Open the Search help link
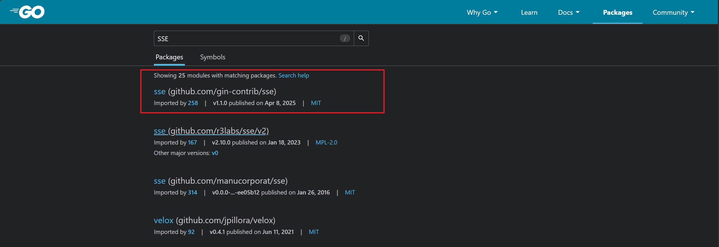This screenshot has width=719, height=247. pos(294,76)
